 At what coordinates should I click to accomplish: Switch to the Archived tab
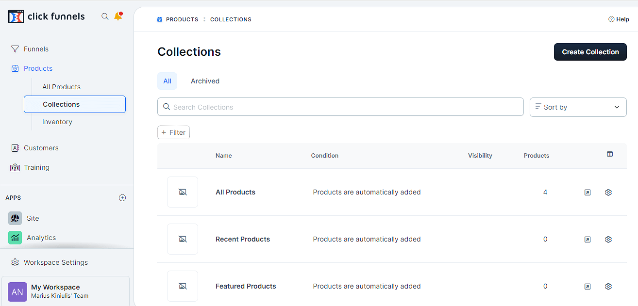click(x=205, y=81)
